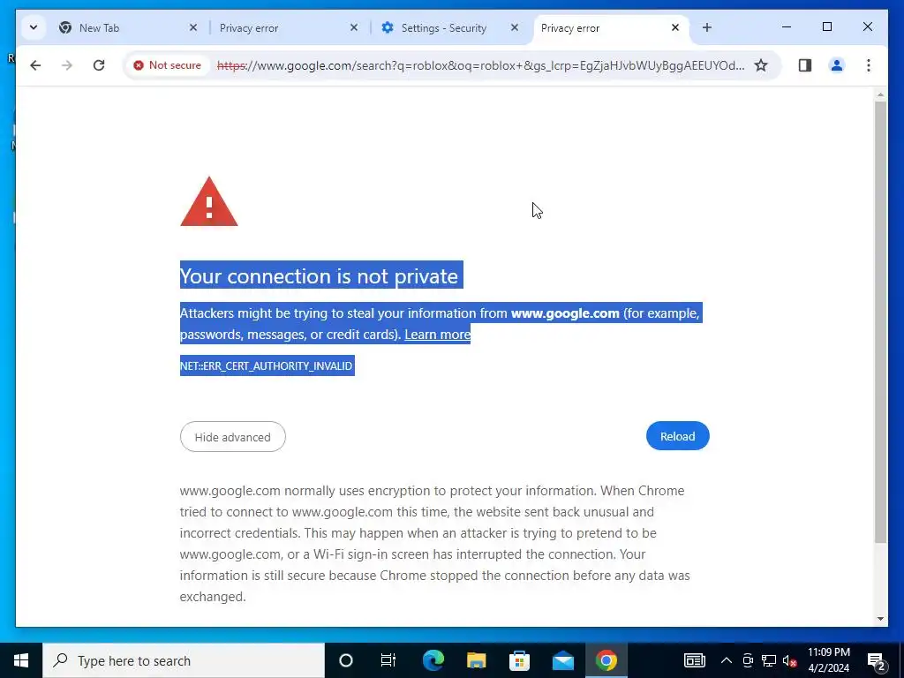This screenshot has width=904, height=678.
Task: Click the scrollbar down arrow
Action: [880, 619]
